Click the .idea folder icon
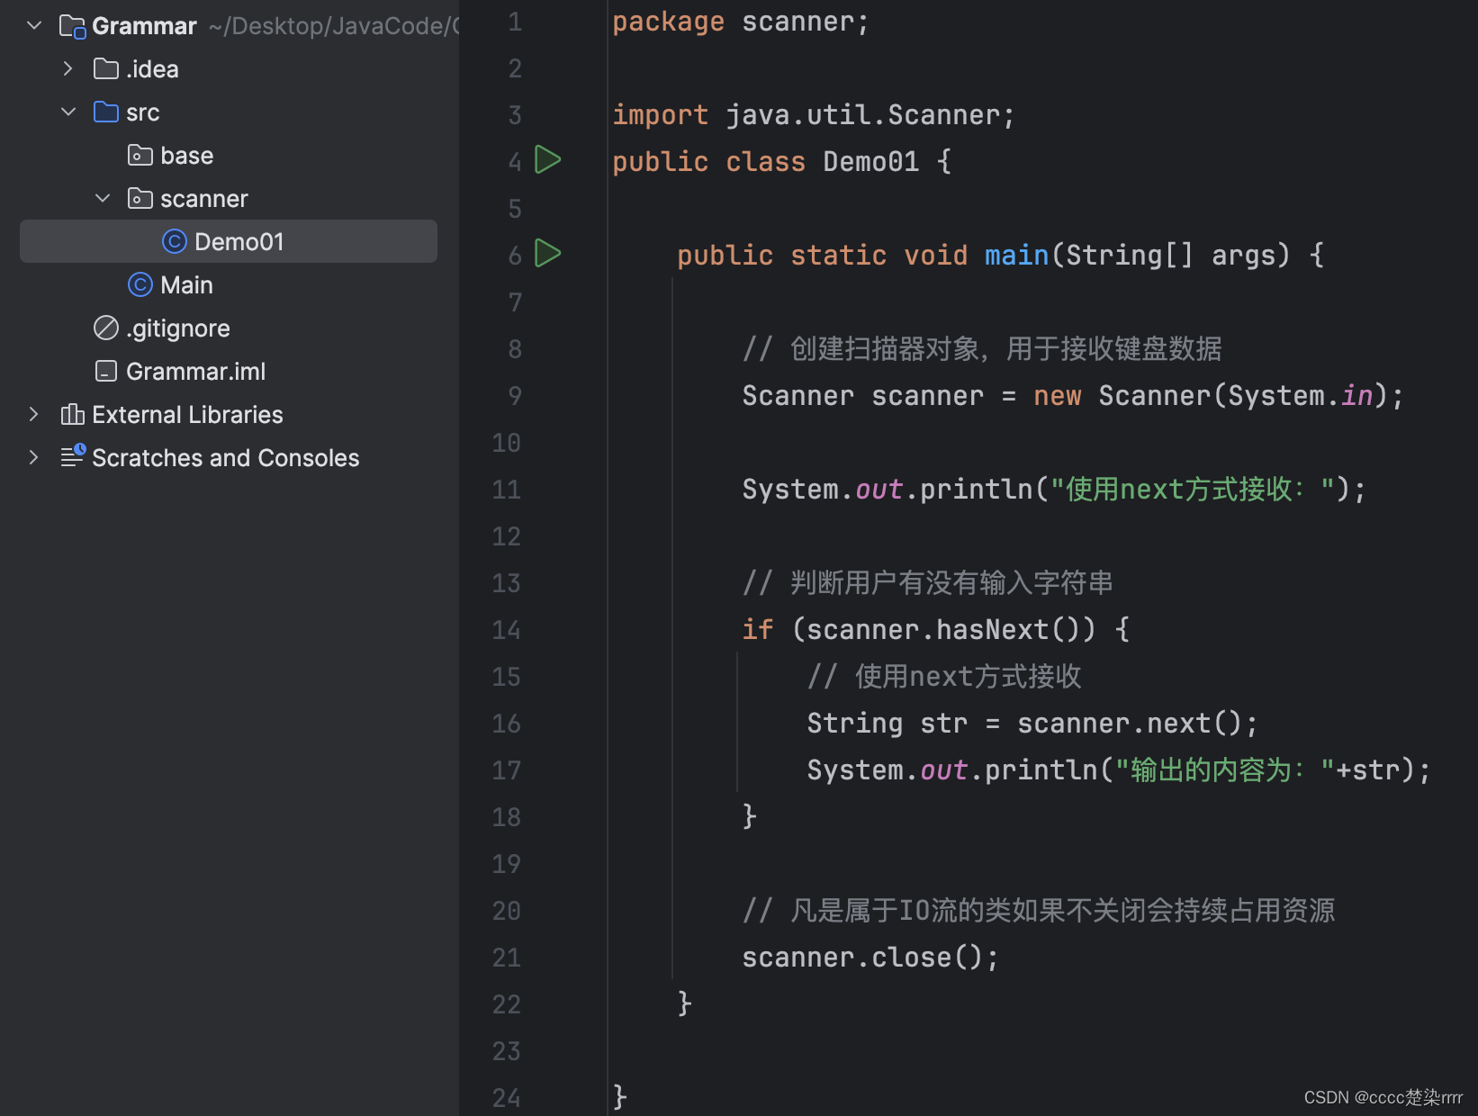 (106, 68)
